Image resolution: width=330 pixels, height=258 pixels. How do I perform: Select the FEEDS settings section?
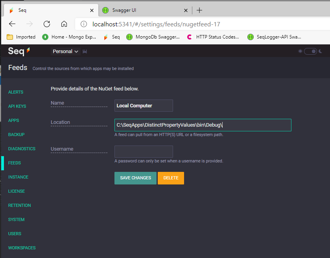(15, 163)
